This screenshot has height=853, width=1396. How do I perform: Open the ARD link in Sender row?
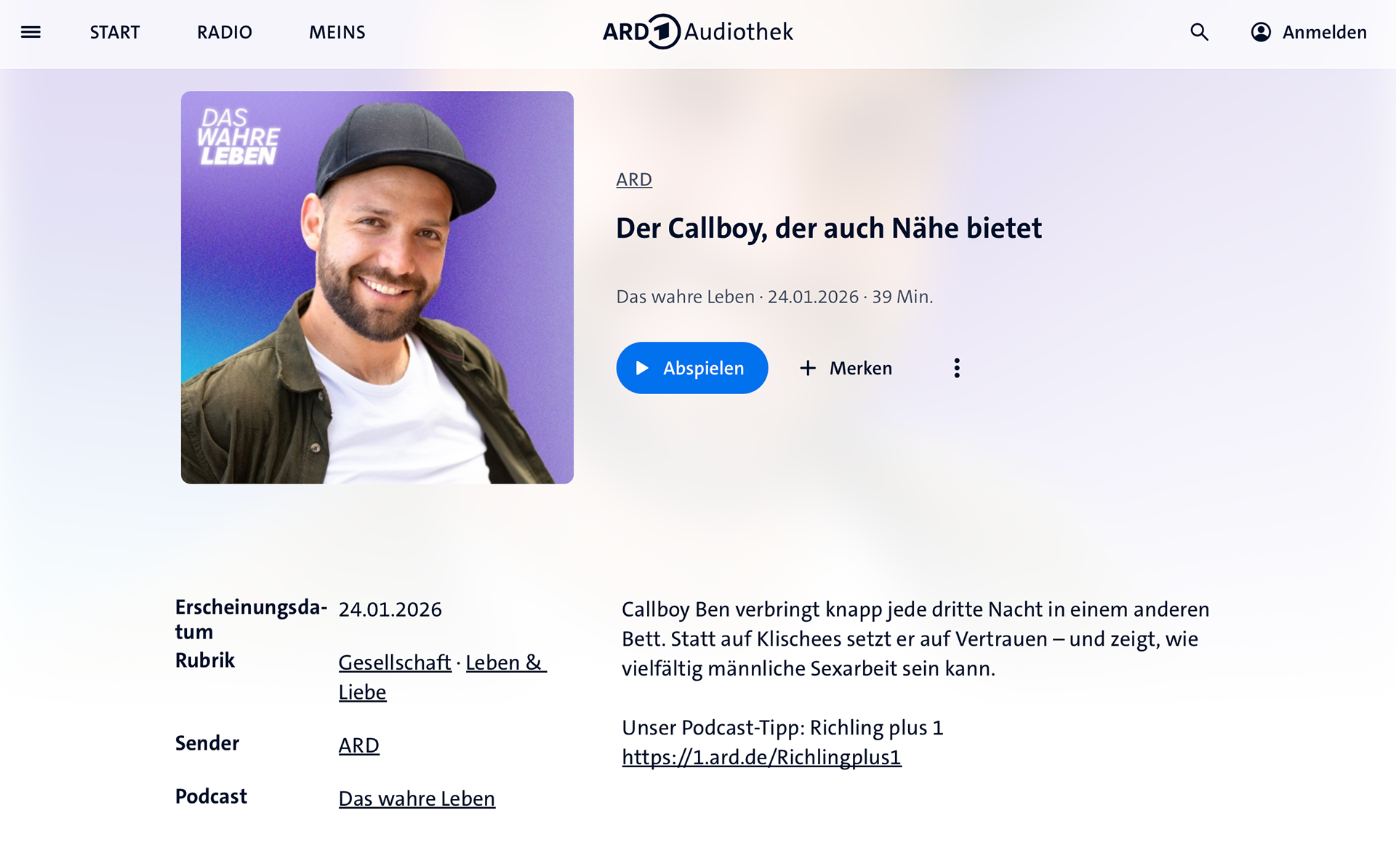(359, 745)
